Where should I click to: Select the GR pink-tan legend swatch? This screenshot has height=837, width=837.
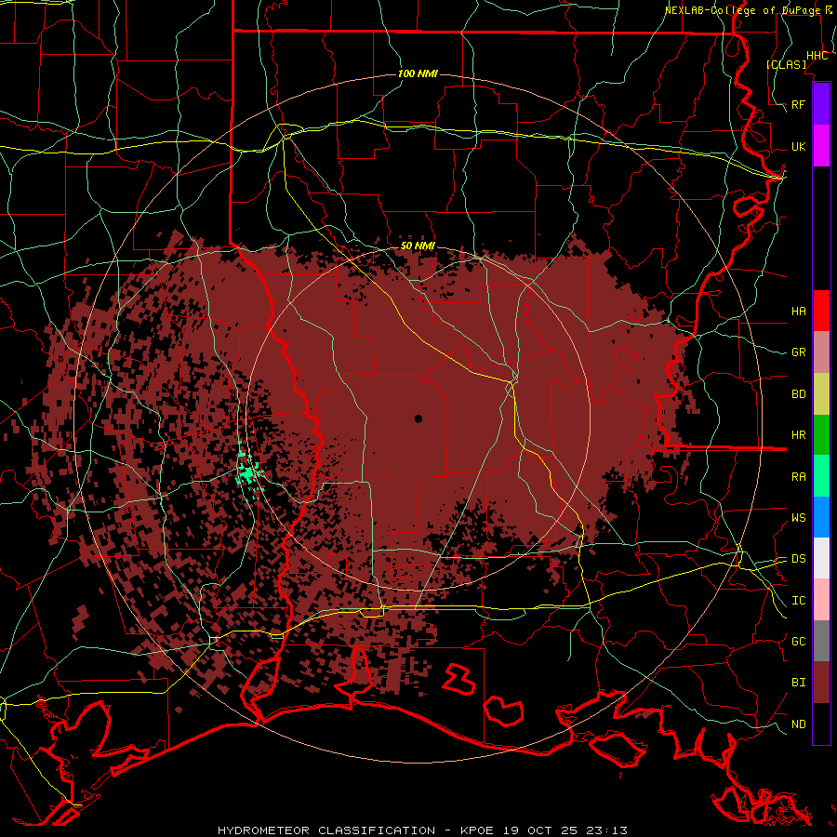(821, 352)
